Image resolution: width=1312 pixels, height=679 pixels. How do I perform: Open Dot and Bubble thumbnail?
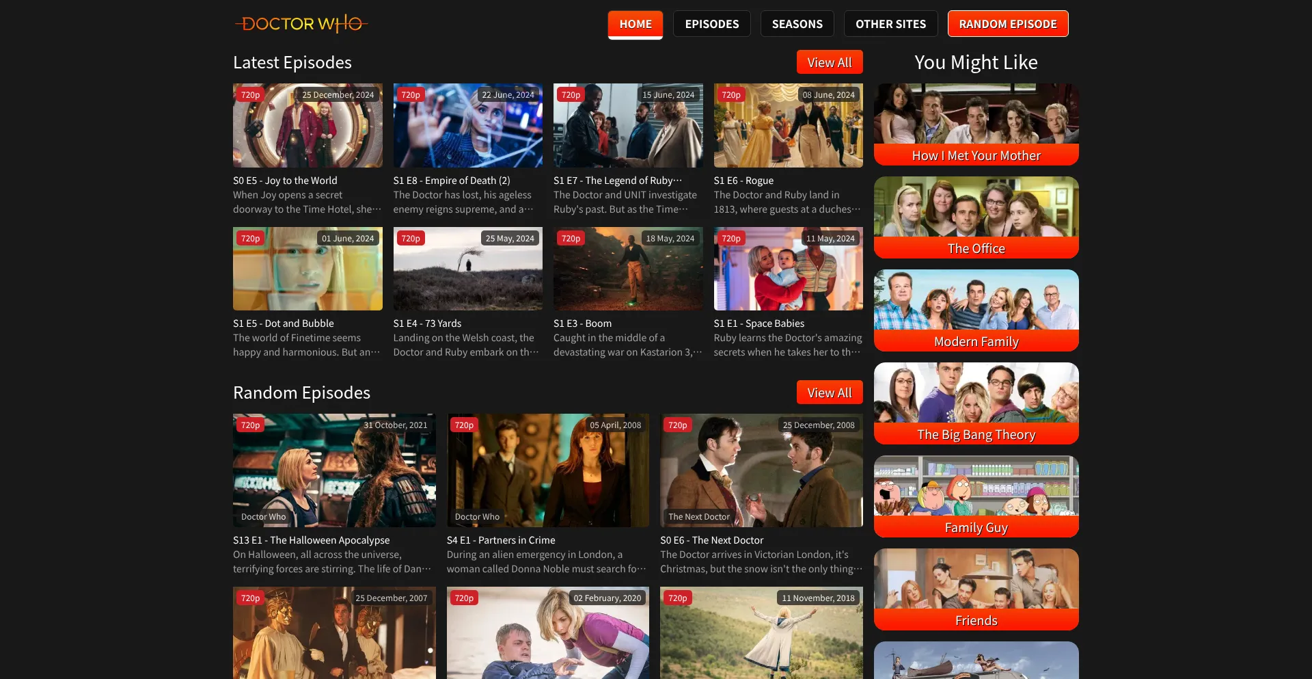[x=307, y=269]
